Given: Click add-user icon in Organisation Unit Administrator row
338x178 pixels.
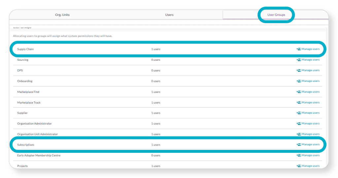Looking at the screenshot, I should pyautogui.click(x=298, y=134).
